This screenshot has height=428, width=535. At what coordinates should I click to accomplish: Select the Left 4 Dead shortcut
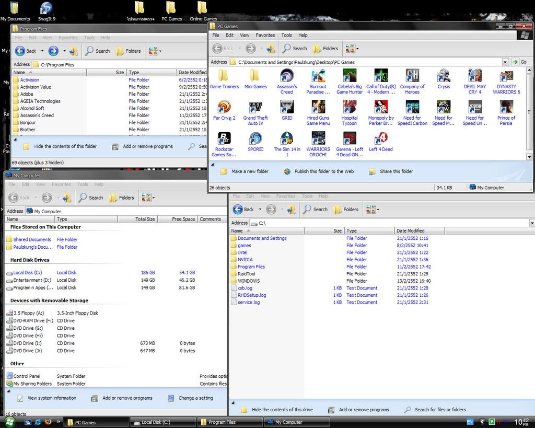(x=380, y=139)
